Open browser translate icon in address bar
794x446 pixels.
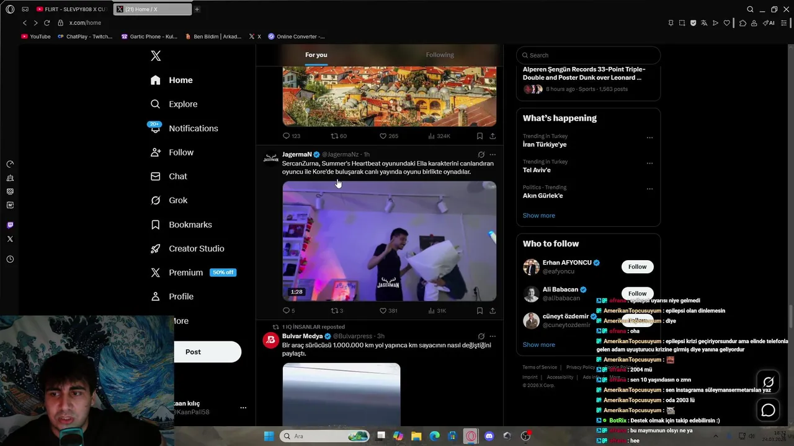point(704,23)
